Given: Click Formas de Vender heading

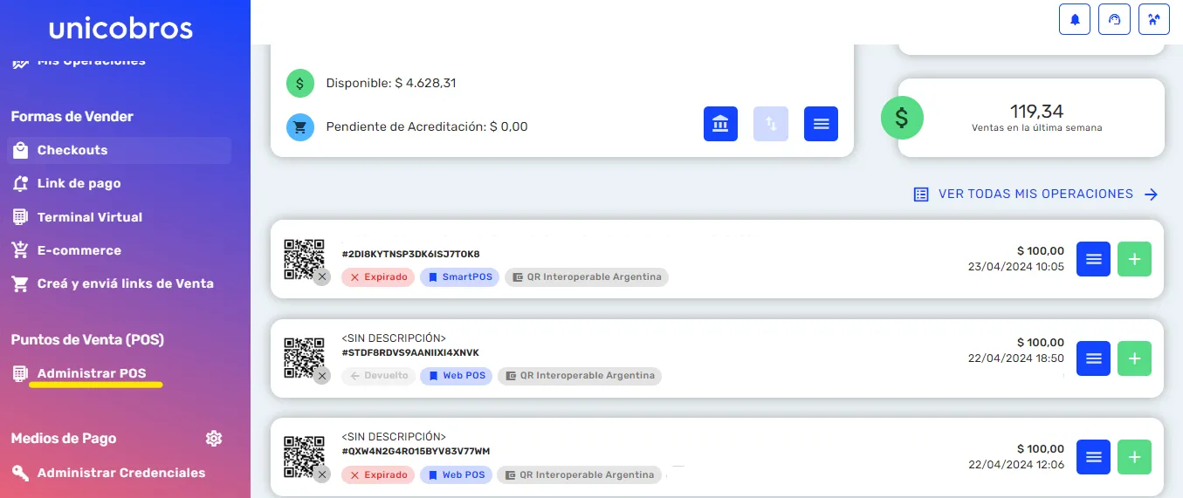Looking at the screenshot, I should (72, 117).
